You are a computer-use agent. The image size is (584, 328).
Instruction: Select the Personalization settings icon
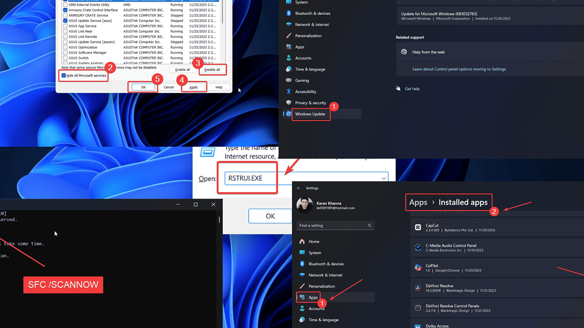(x=289, y=35)
